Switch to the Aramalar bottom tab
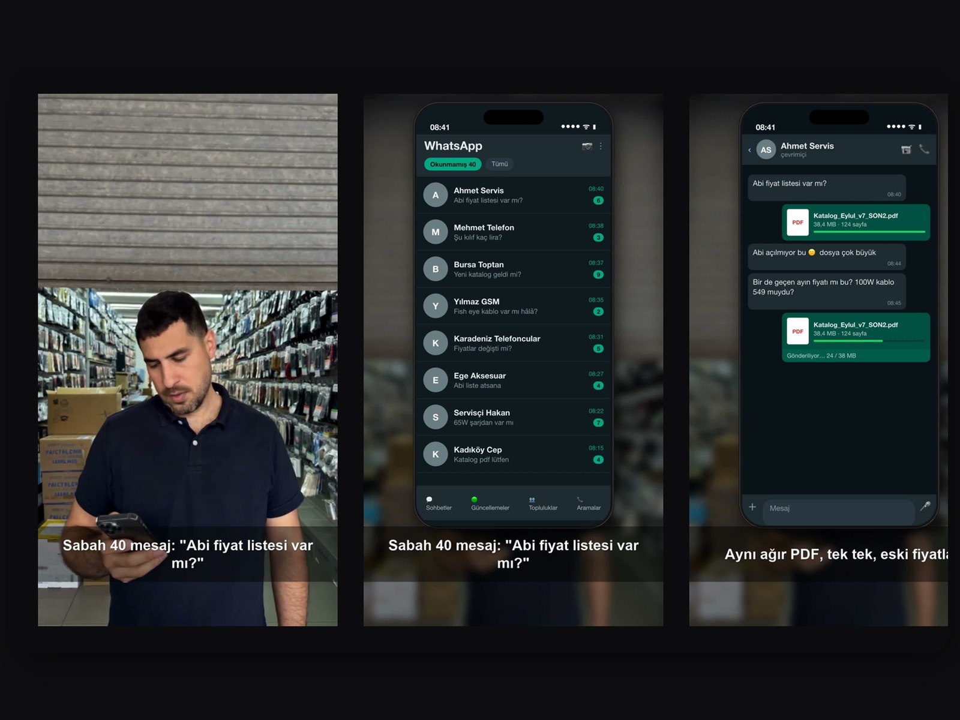960x720 pixels. [589, 504]
